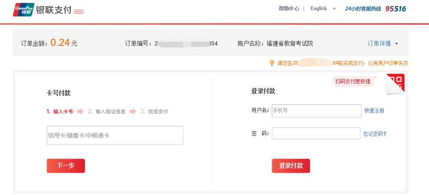This screenshot has height=195, width=429.
Task: Click the lightbulb payment reminder icon
Action: [271, 63]
